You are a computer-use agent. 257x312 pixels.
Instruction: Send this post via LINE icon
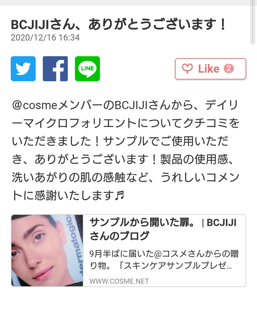pyautogui.click(x=87, y=69)
